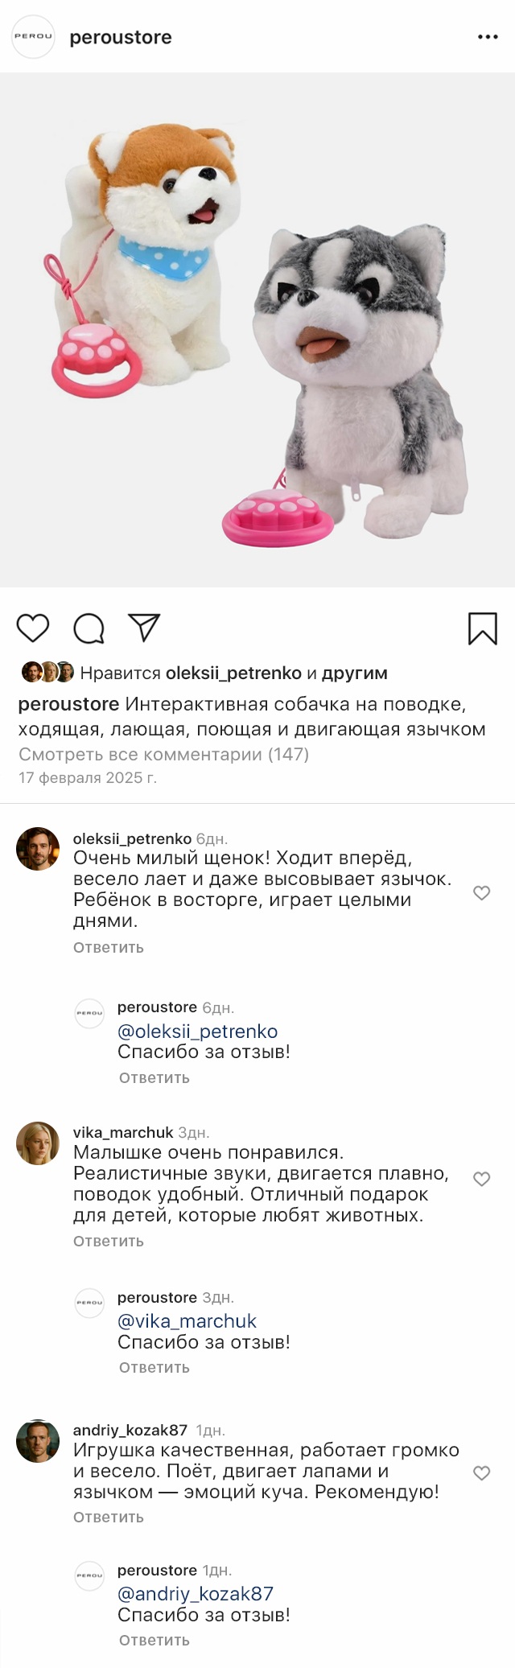Open andriy_kozak87's profile picture

tap(38, 1441)
